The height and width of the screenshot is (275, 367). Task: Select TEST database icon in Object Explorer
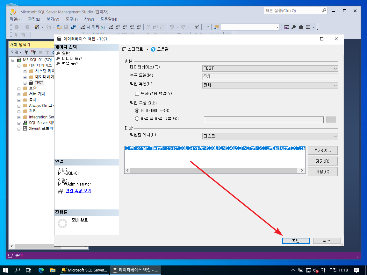[31, 83]
